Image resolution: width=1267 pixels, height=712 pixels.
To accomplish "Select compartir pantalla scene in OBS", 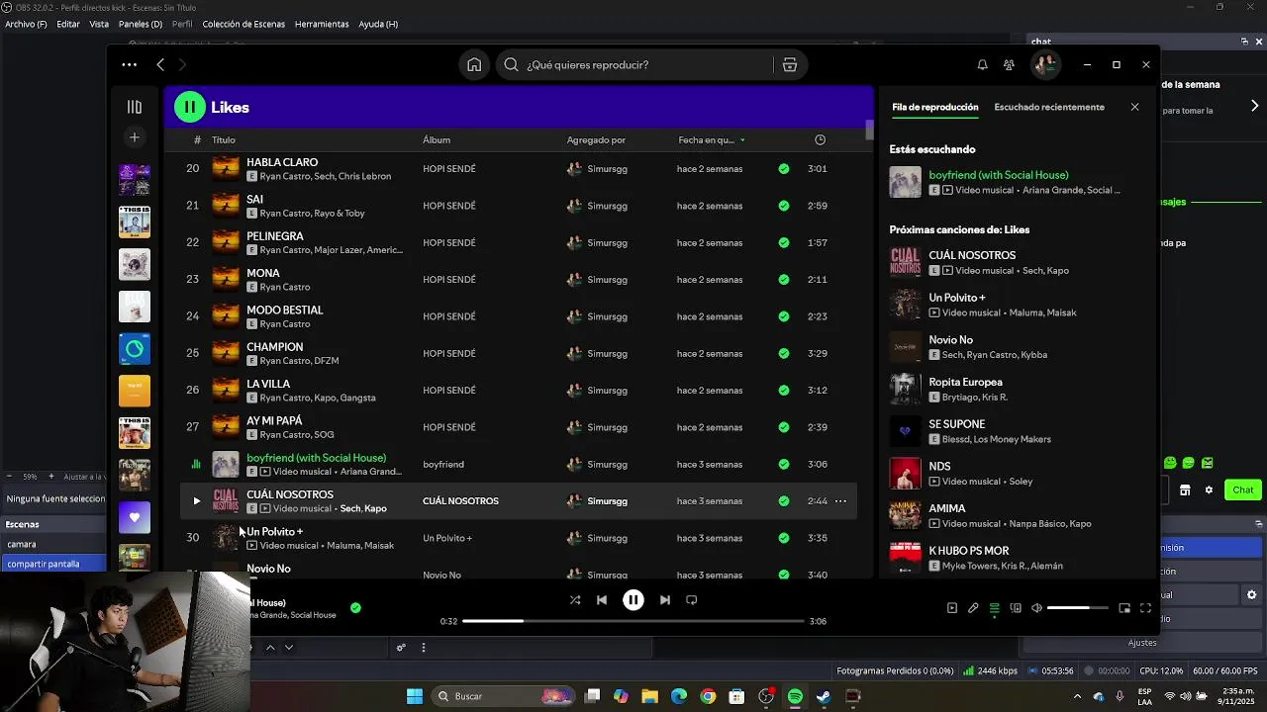I will (x=54, y=564).
